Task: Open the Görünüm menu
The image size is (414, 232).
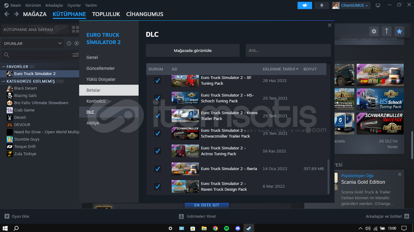Action: 32,5
